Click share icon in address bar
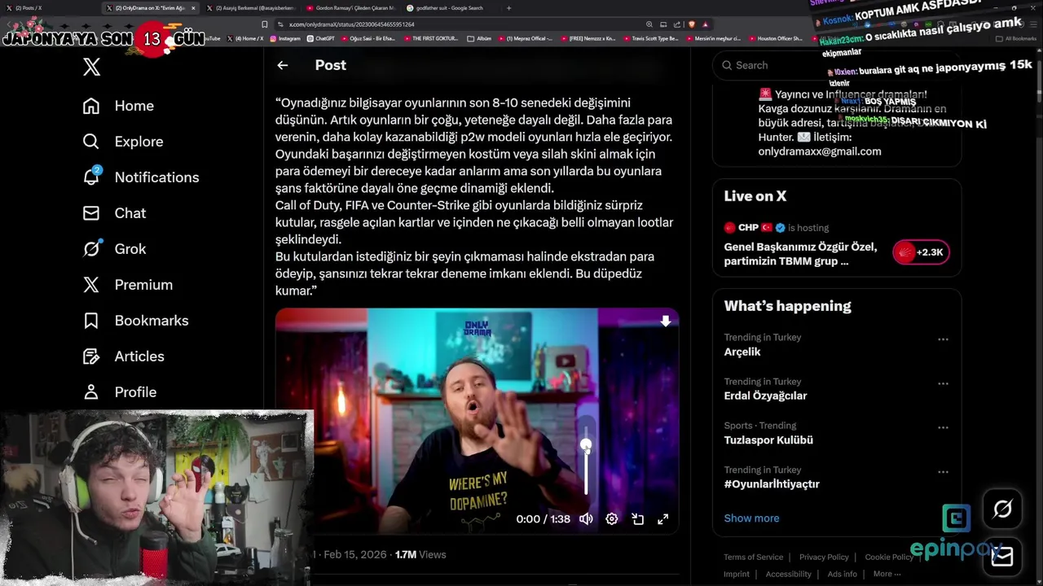This screenshot has width=1043, height=586. click(x=676, y=24)
